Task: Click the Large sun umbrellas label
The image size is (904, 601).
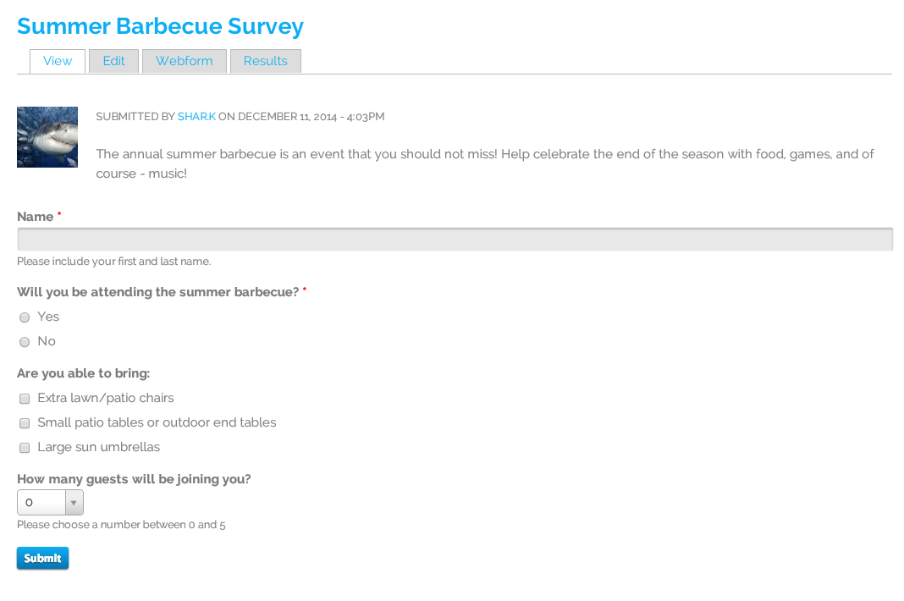Action: pyautogui.click(x=98, y=447)
